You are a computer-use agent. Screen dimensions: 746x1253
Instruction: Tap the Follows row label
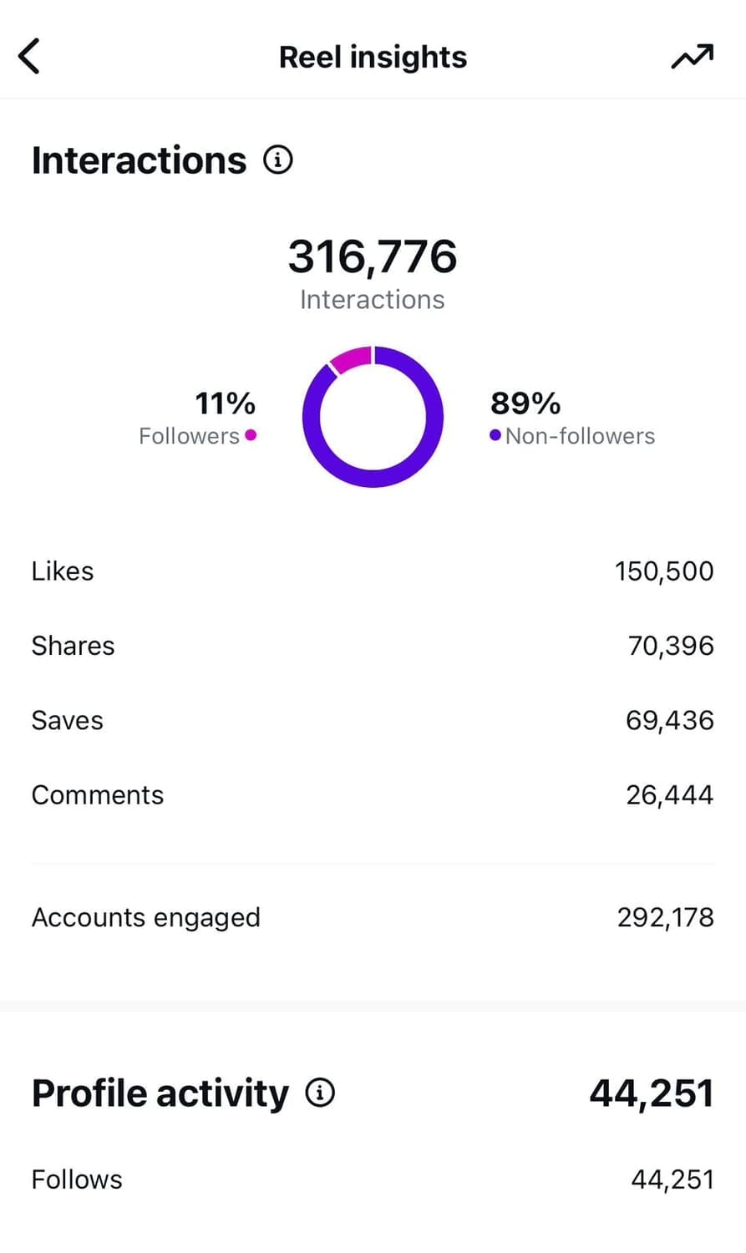pos(77,1179)
